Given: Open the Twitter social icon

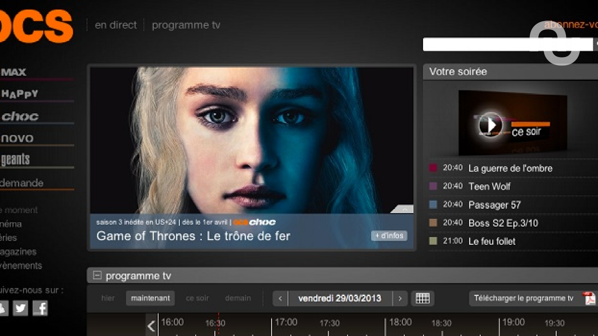Looking at the screenshot, I should tap(21, 308).
